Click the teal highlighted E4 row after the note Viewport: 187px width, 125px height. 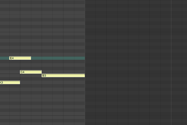(x=58, y=58)
